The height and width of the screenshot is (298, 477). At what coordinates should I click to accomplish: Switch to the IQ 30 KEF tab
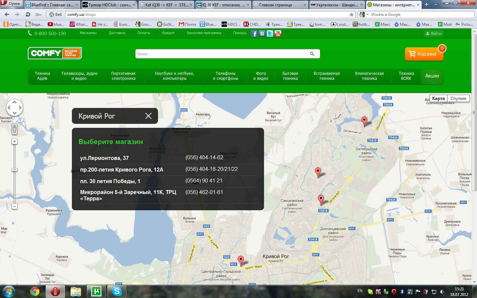pos(223,5)
